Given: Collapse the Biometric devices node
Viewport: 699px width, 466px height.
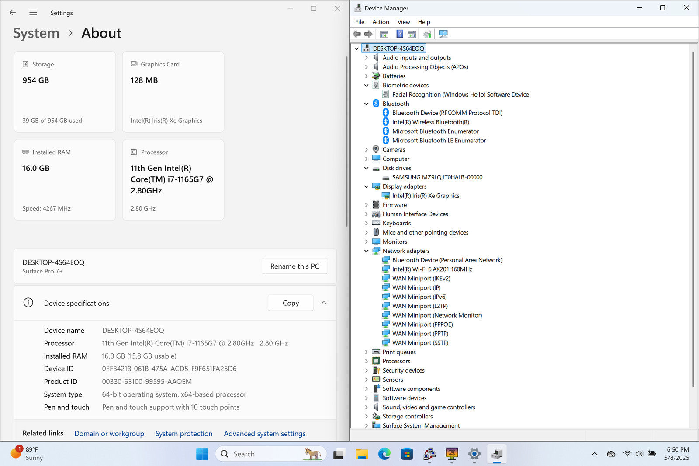Looking at the screenshot, I should point(367,86).
